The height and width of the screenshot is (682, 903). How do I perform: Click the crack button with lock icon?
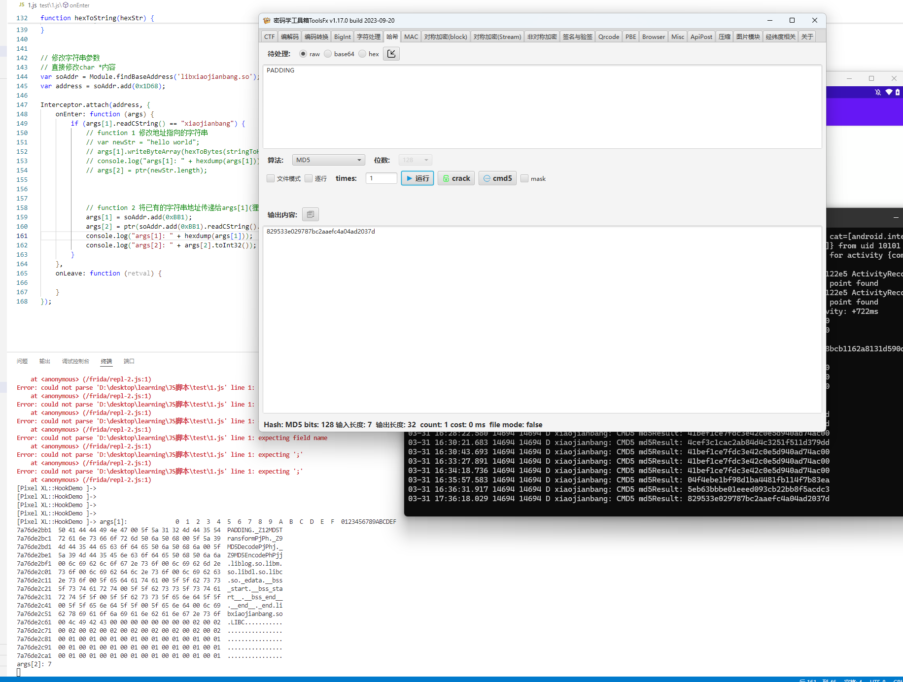[456, 178]
